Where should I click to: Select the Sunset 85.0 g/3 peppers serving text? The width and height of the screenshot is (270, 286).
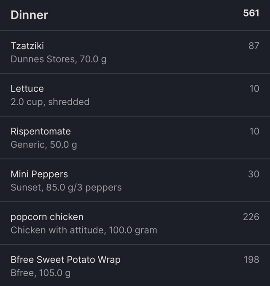(66, 188)
